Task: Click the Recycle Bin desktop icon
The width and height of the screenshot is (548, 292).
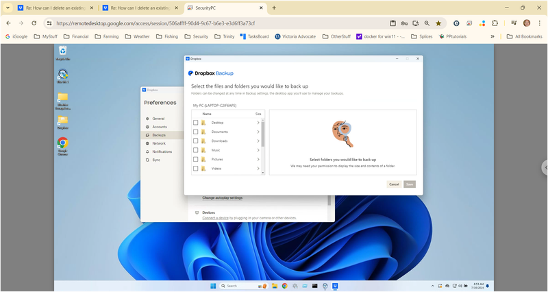Action: [x=62, y=51]
